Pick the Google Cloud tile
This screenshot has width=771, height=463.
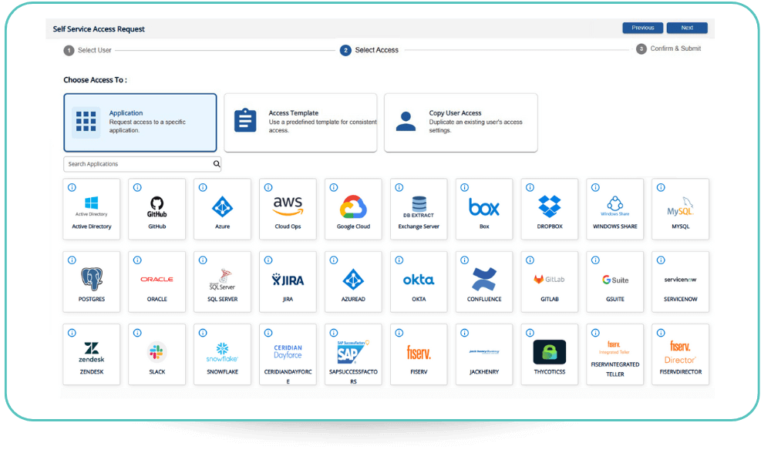pos(353,209)
